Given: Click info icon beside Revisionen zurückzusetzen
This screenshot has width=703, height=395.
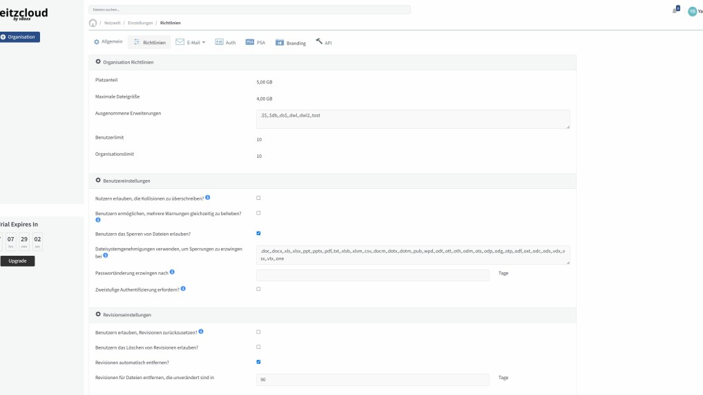Looking at the screenshot, I should (x=201, y=332).
